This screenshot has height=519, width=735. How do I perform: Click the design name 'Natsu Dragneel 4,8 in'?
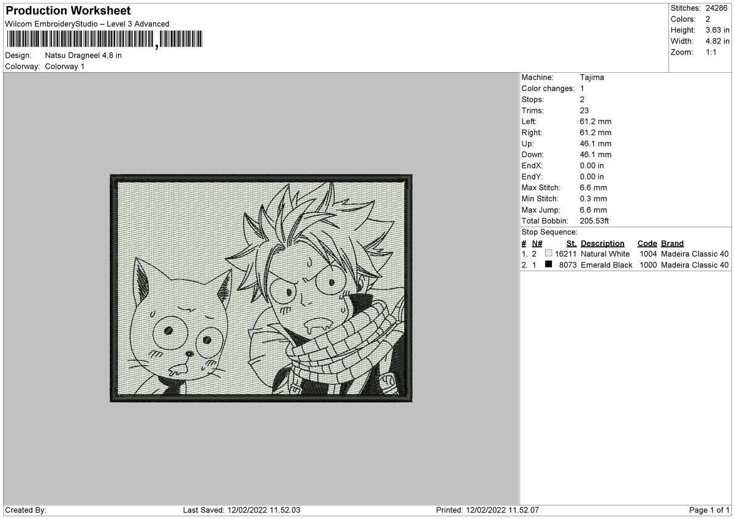click(x=83, y=55)
